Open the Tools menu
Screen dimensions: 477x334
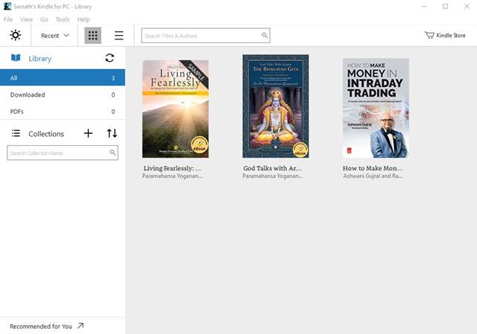63,19
